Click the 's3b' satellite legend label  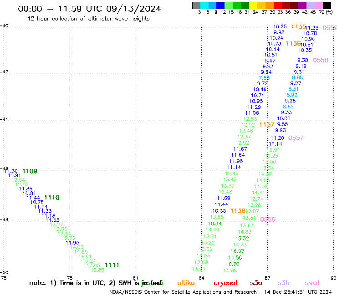(x=283, y=283)
